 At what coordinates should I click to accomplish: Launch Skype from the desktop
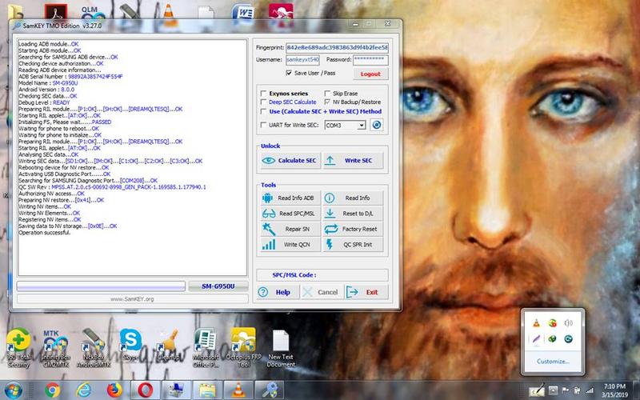point(130,345)
